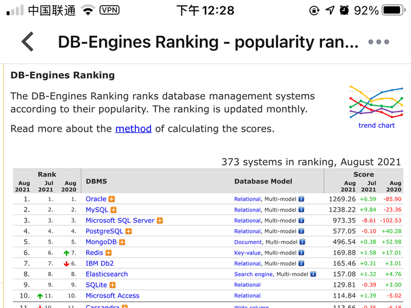
Task: Click the info icon in Redis's row
Action: pyautogui.click(x=301, y=253)
